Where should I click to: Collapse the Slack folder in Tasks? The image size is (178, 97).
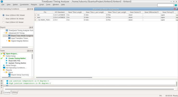(4, 72)
